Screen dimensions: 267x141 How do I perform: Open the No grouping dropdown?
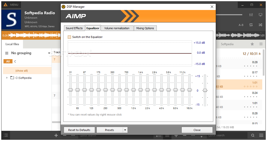click(x=49, y=53)
